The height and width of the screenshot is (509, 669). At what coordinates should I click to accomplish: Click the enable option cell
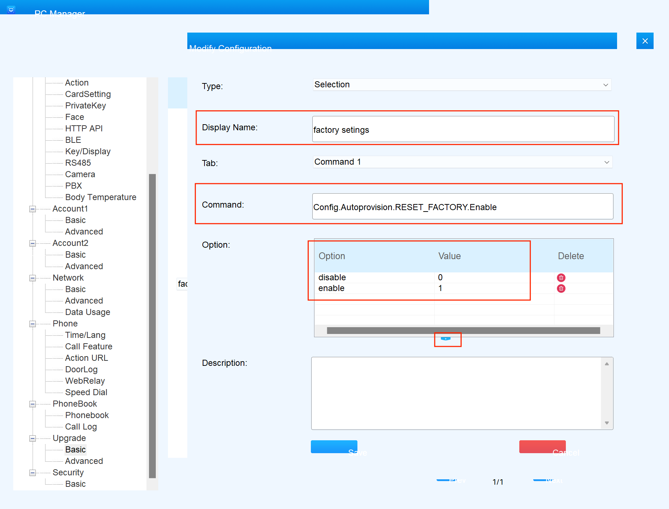[375, 288]
